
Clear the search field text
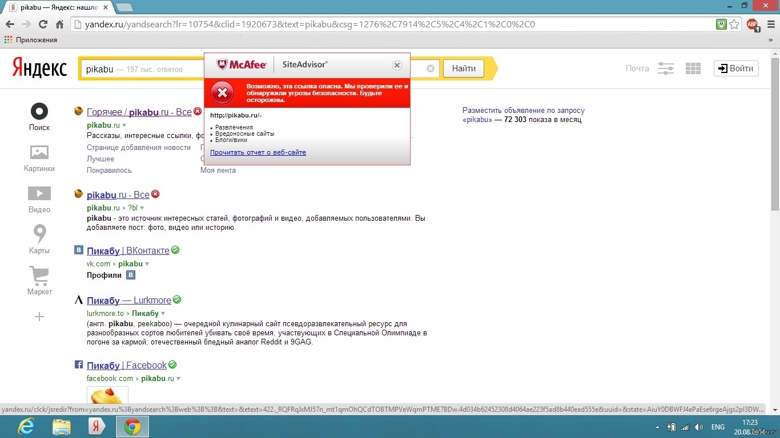[431, 68]
